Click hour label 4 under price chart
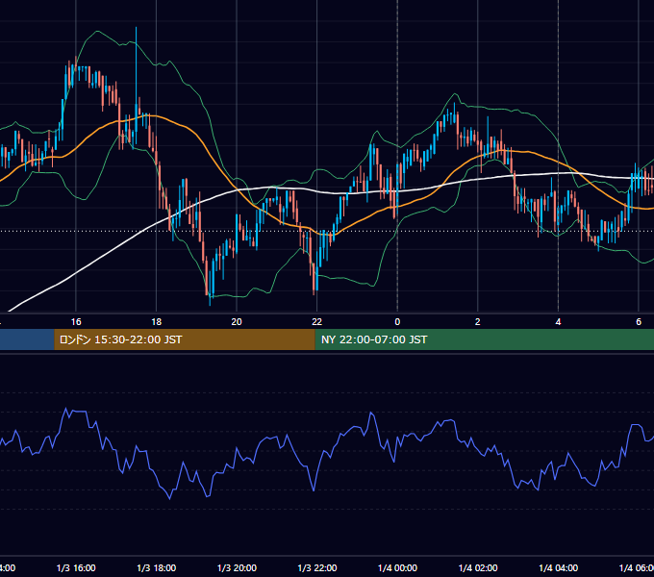Screen dimensions: 654x577 [x=558, y=322]
